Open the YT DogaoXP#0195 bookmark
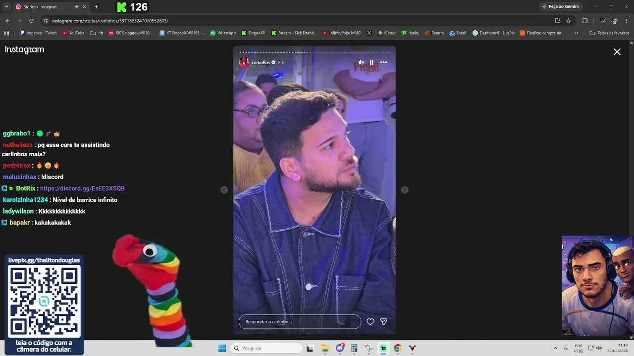Screen dimensions: 634x356 (x=182, y=33)
